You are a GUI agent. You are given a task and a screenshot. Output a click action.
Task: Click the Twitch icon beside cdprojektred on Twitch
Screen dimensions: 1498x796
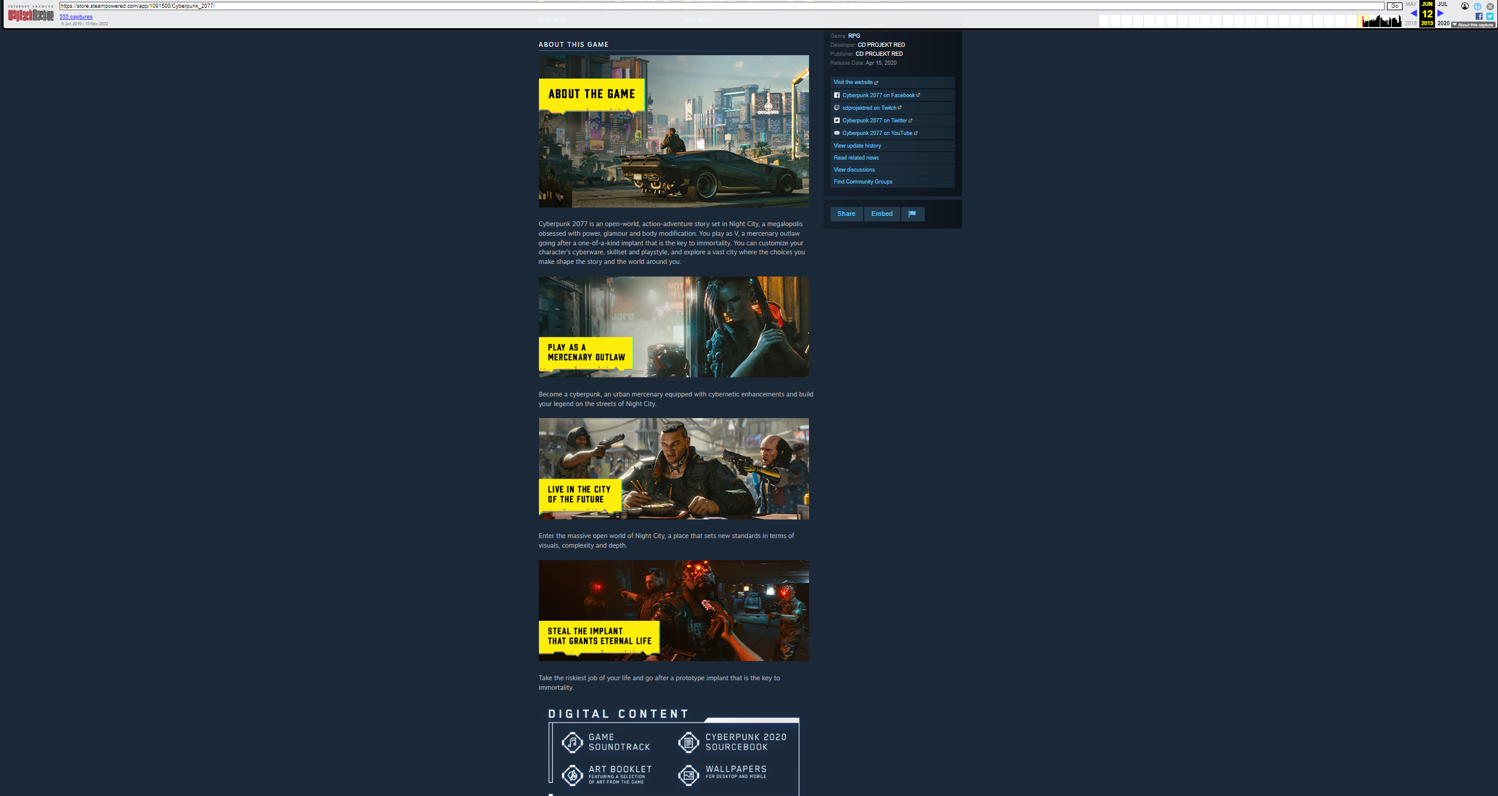(x=837, y=108)
